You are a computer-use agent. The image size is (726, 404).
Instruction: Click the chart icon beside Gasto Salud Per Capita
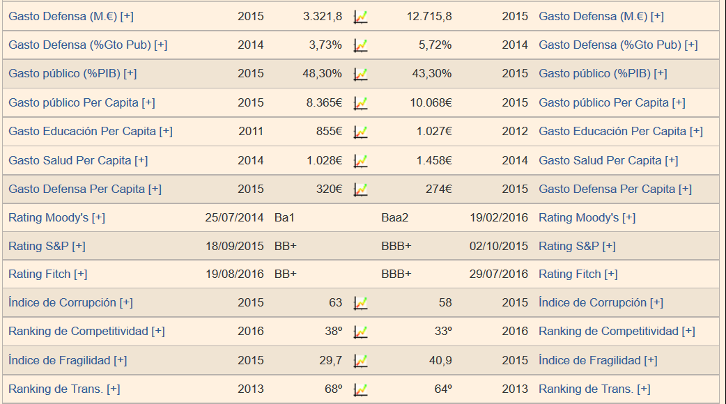pos(360,161)
